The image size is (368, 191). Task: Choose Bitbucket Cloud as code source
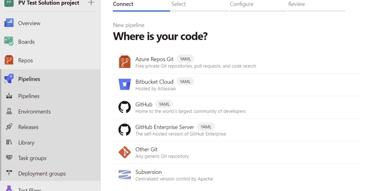point(237,85)
